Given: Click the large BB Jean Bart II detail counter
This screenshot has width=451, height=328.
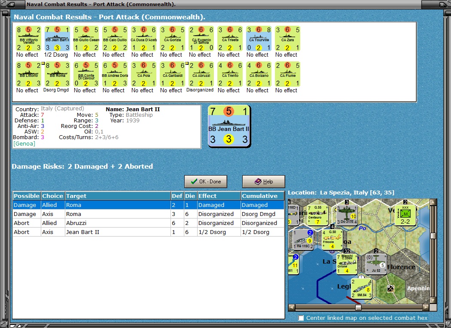Looking at the screenshot, I should 229,126.
